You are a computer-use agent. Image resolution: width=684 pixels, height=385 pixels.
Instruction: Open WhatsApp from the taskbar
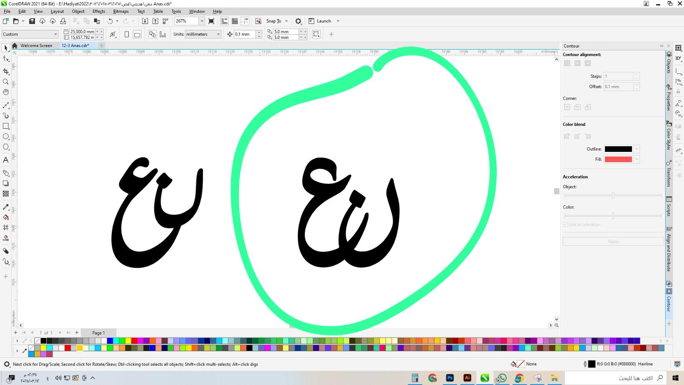coord(502,378)
